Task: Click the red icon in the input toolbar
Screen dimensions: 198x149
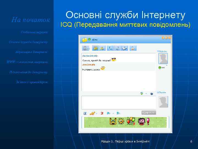Action: coord(102,113)
